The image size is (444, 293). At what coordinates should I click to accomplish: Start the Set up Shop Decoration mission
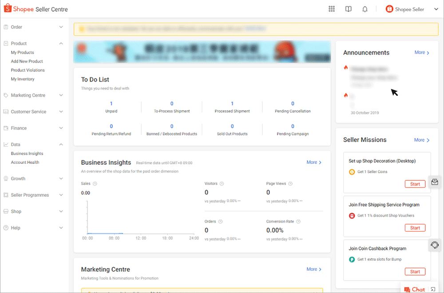[415, 184]
